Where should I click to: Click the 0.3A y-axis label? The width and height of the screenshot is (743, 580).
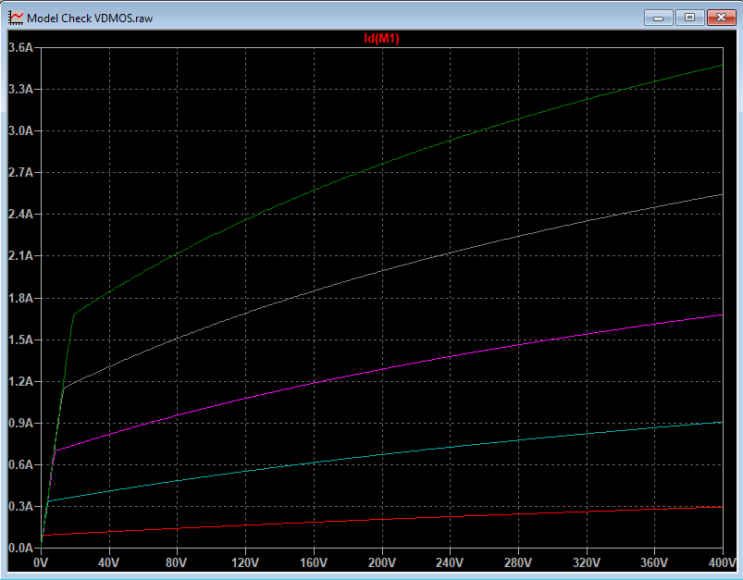click(x=21, y=507)
